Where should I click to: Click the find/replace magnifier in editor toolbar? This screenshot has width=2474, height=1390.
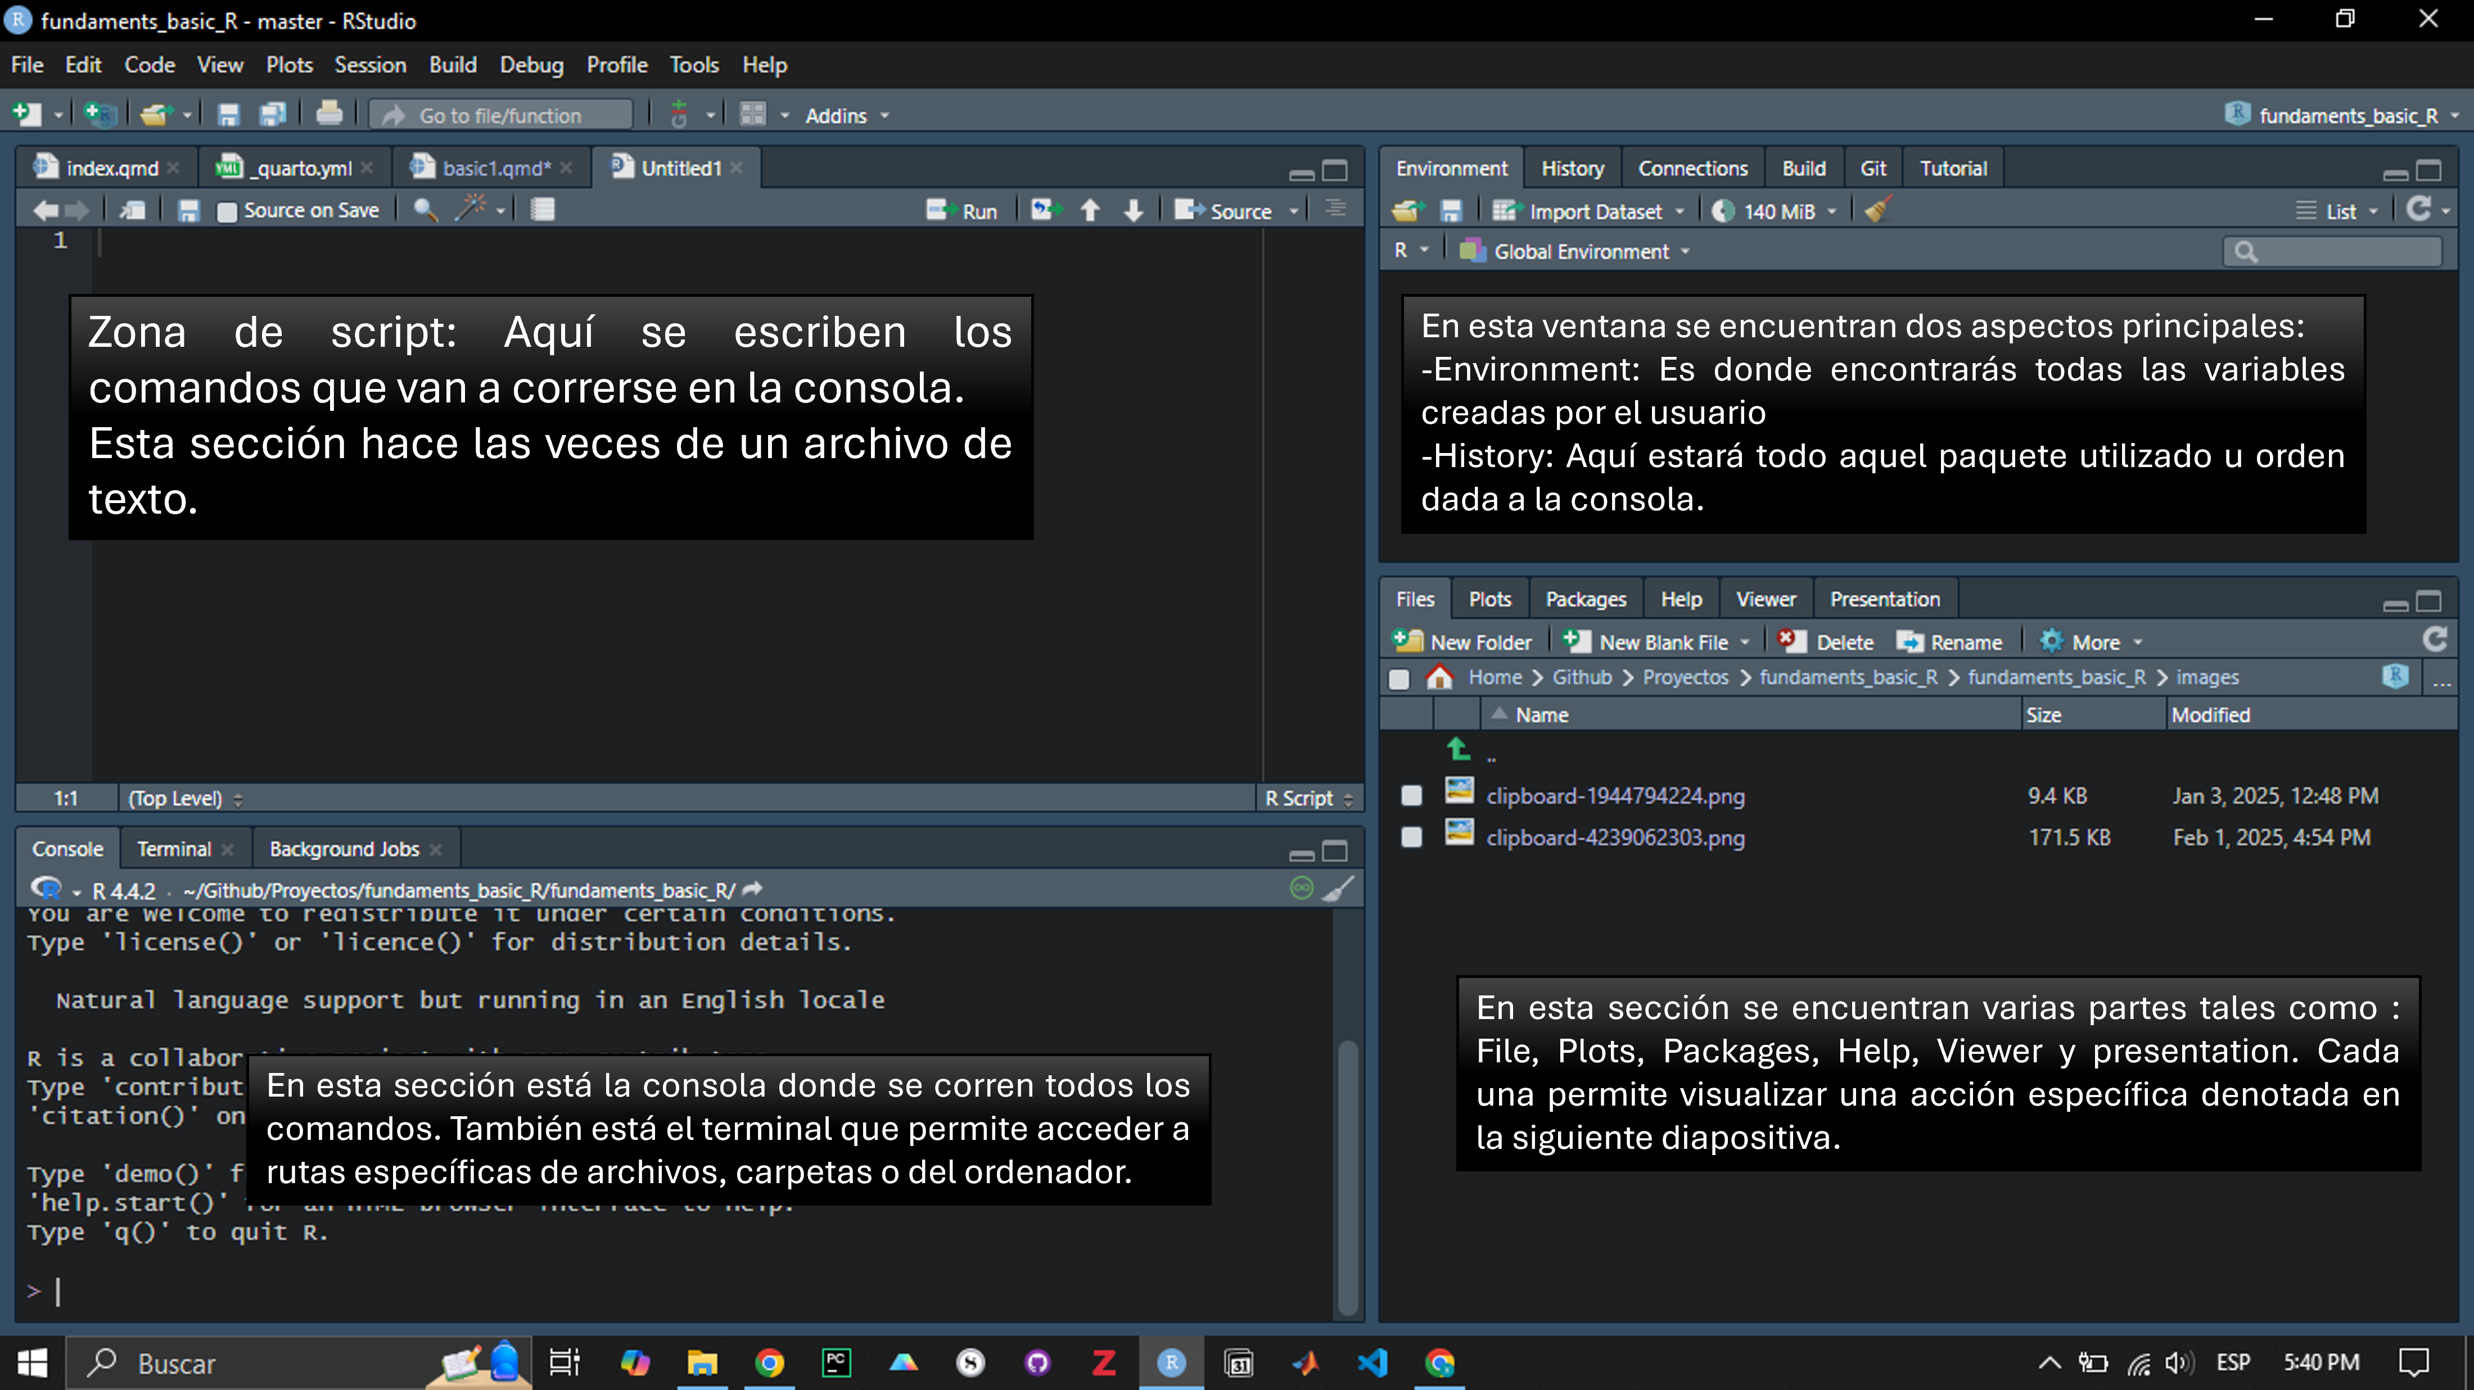point(425,209)
